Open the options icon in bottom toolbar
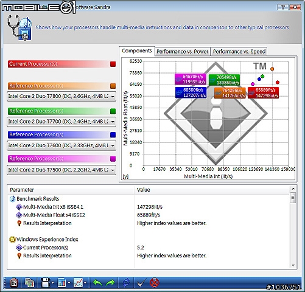305x292 pixels. tap(14, 282)
